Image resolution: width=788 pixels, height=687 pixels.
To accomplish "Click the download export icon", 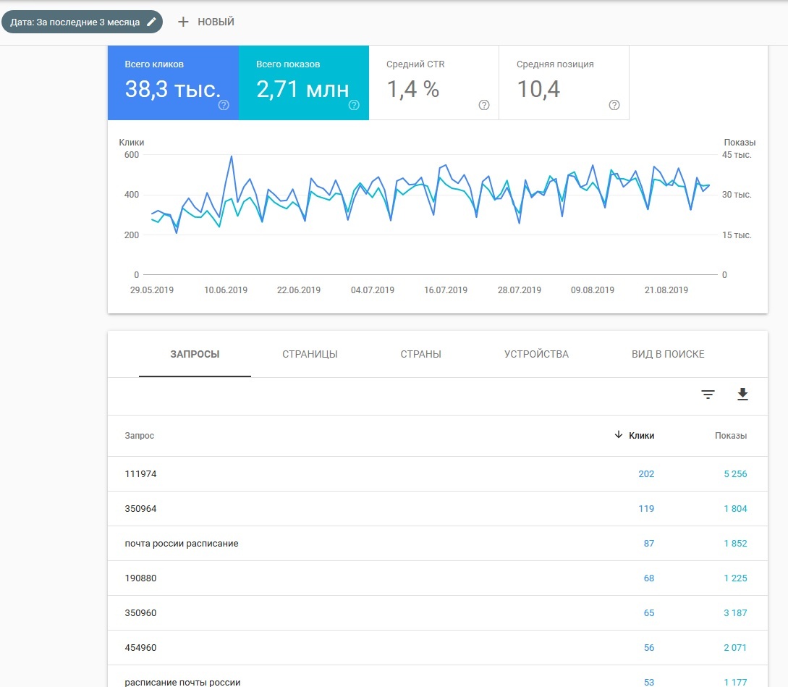I will point(742,395).
